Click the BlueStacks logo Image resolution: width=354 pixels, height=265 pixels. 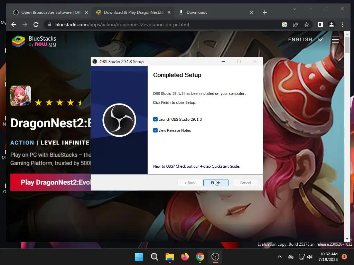coord(34,41)
